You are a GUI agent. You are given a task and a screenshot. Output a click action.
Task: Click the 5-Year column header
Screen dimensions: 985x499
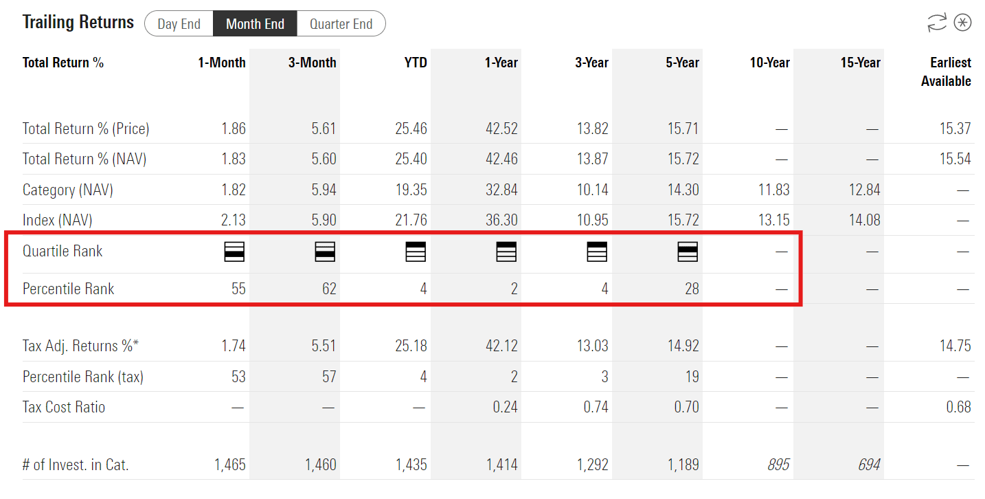(683, 63)
